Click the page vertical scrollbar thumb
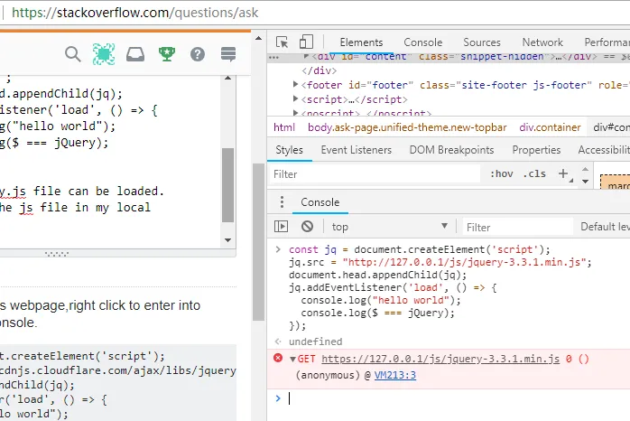 (x=258, y=242)
